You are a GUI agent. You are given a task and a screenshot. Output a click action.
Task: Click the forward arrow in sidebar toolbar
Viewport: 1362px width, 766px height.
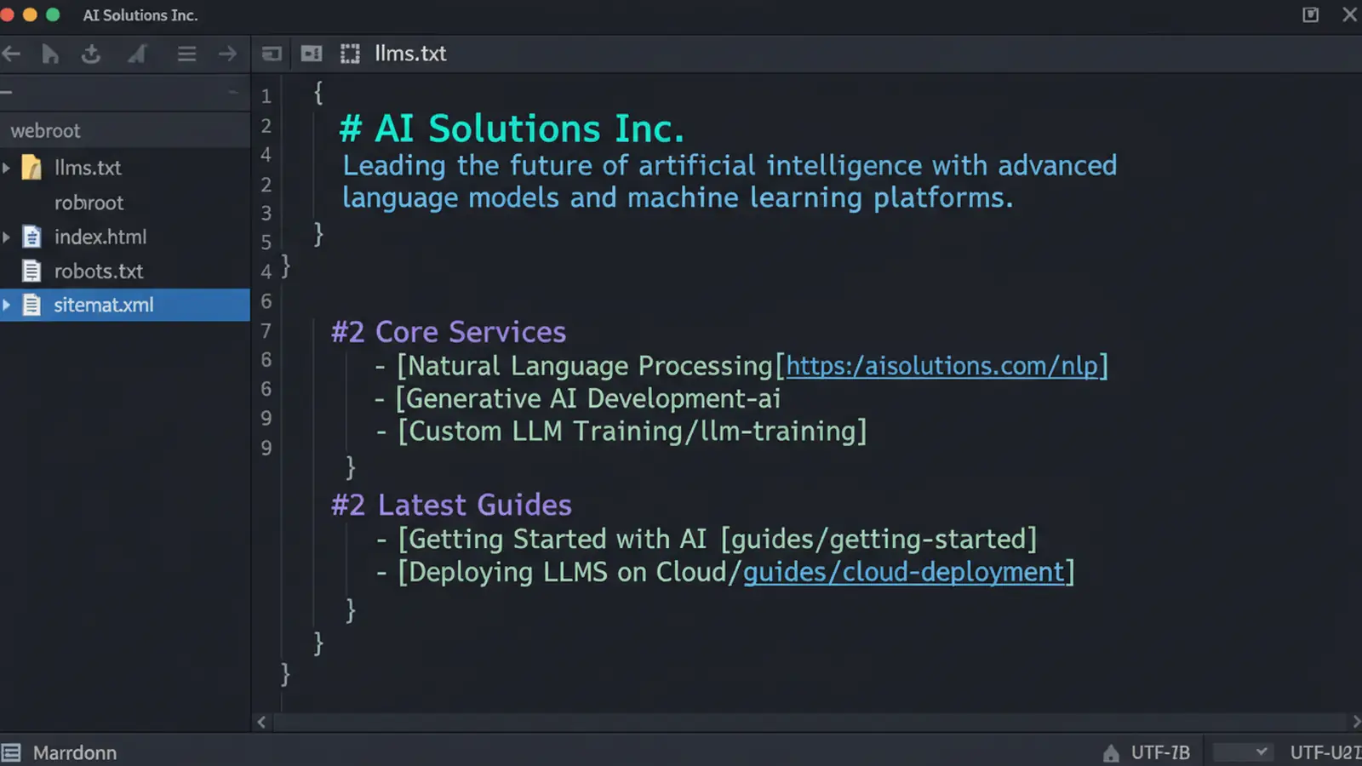pyautogui.click(x=227, y=54)
